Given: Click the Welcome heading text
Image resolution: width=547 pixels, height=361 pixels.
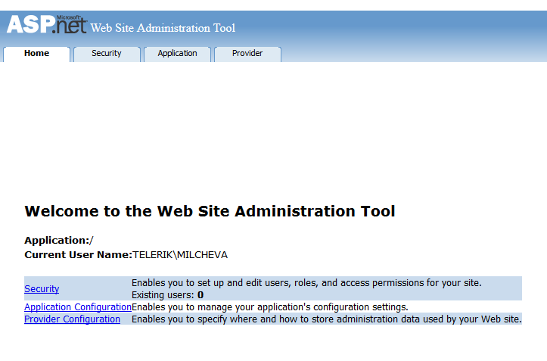Looking at the screenshot, I should (210, 211).
